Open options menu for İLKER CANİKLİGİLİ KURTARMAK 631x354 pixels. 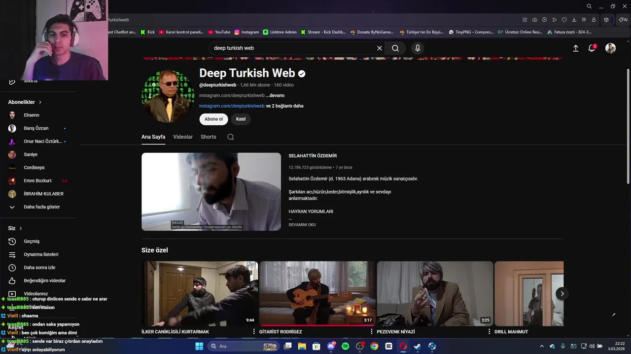(x=254, y=332)
